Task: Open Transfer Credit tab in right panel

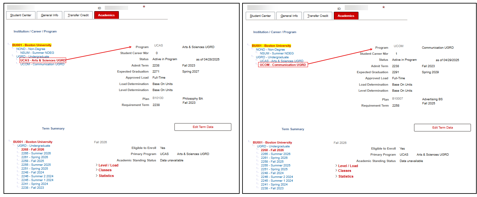Action: [318, 16]
